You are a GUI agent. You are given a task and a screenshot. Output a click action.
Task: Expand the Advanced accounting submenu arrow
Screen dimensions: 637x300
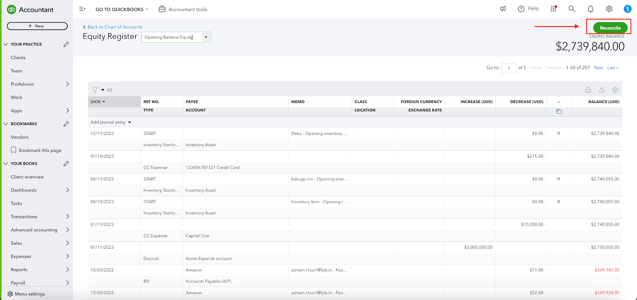pyautogui.click(x=67, y=230)
